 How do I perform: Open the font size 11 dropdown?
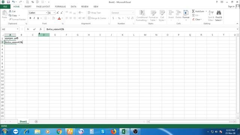pyautogui.click(x=54, y=13)
